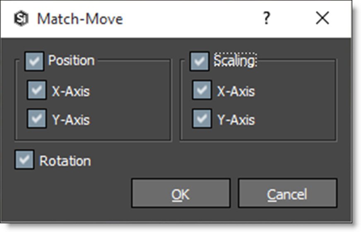Screen dimensions: 361x232
Task: Confirm settings with the OK button
Action: [x=180, y=193]
